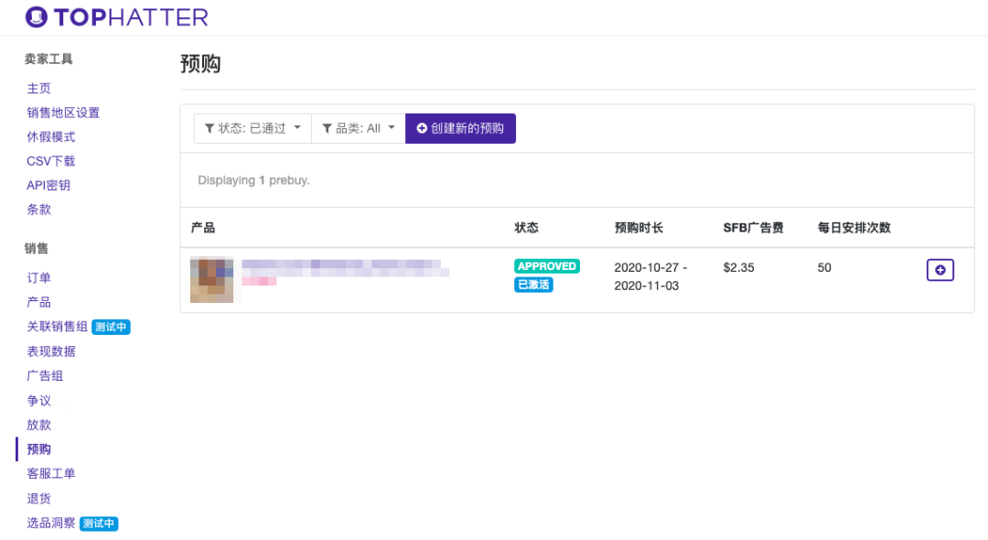Click the Displaying 1 prebuy text
The image size is (988, 540).
[x=254, y=180]
